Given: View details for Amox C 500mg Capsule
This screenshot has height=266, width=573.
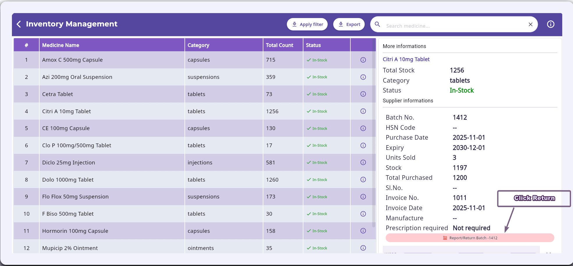Looking at the screenshot, I should (x=363, y=60).
